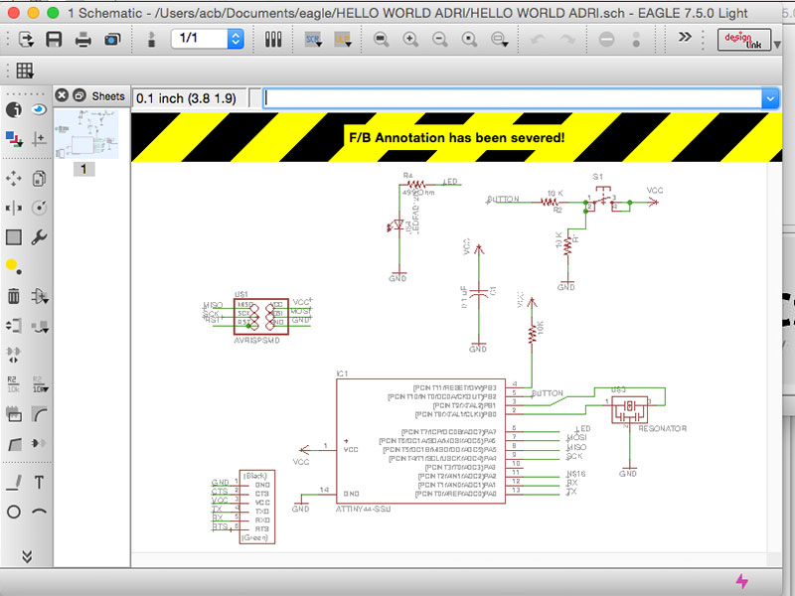Click the Print toolbar icon
Image resolution: width=795 pixels, height=596 pixels.
[83, 39]
